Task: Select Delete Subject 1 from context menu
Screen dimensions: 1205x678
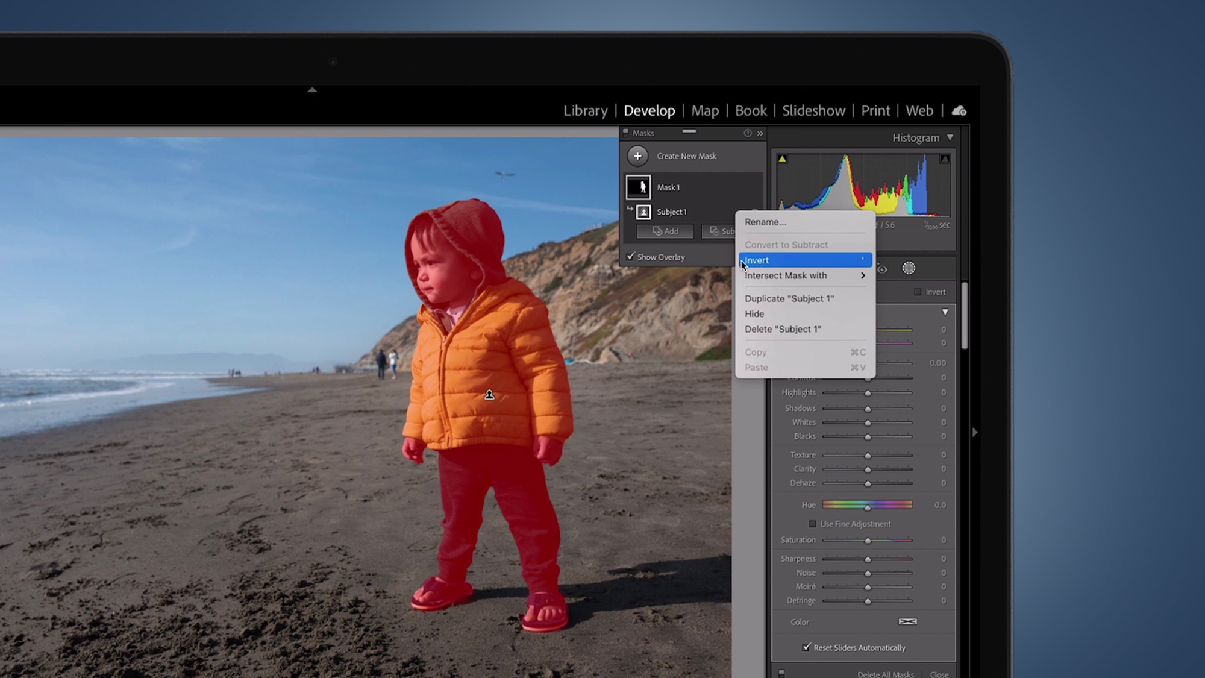Action: (783, 328)
